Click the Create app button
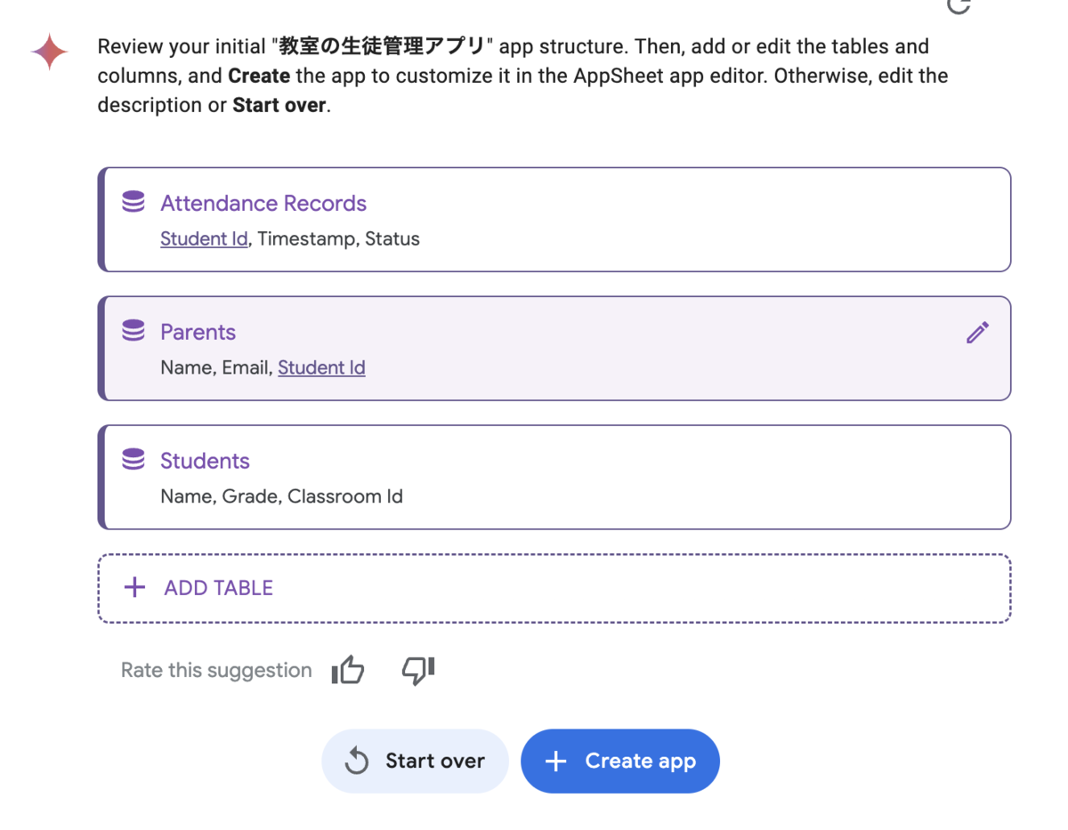Image resolution: width=1068 pixels, height=830 pixels. pyautogui.click(x=619, y=762)
